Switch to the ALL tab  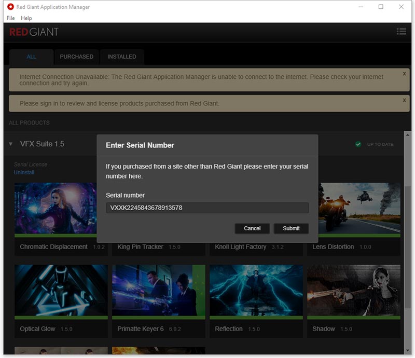pos(32,57)
